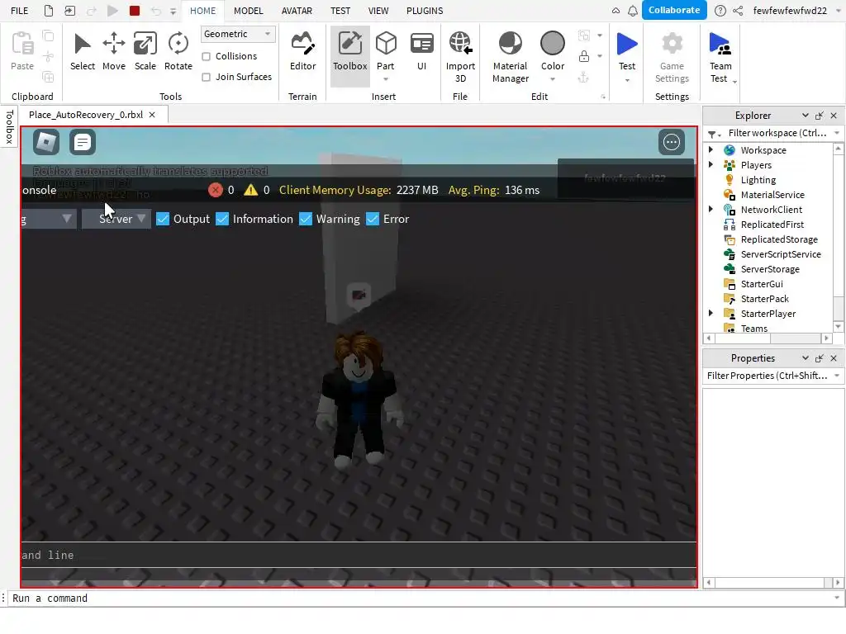Focus the Filter Properties search field
Screen dimensions: 846x634
772,376
